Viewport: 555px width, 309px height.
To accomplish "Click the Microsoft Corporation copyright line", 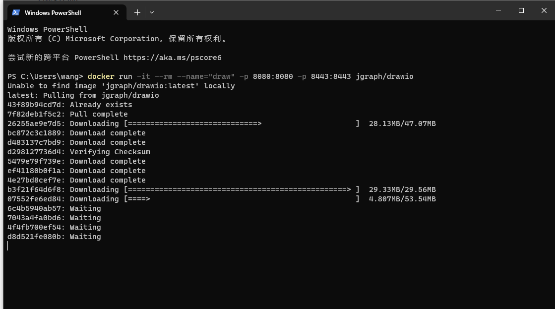I will click(x=117, y=39).
